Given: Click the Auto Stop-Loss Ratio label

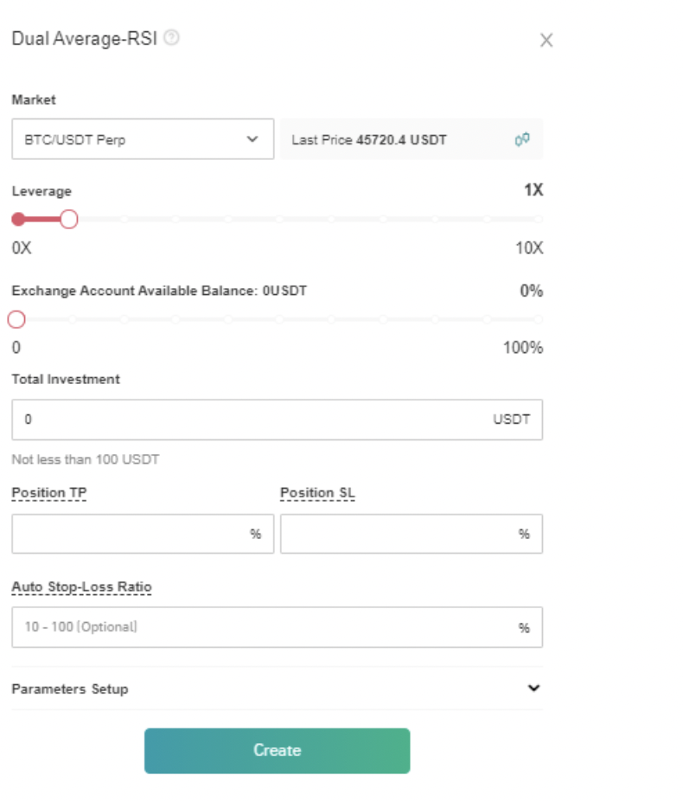Looking at the screenshot, I should pos(81,587).
